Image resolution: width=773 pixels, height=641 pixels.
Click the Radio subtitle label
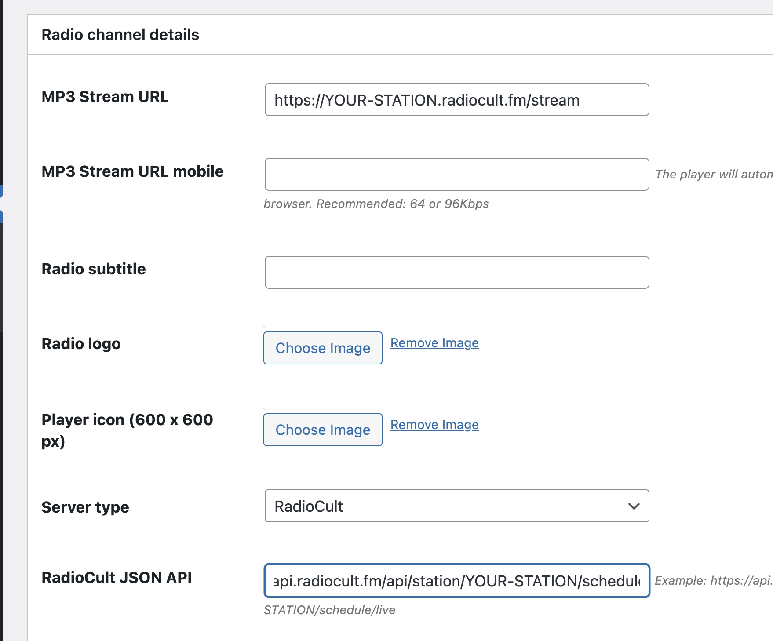pos(94,269)
